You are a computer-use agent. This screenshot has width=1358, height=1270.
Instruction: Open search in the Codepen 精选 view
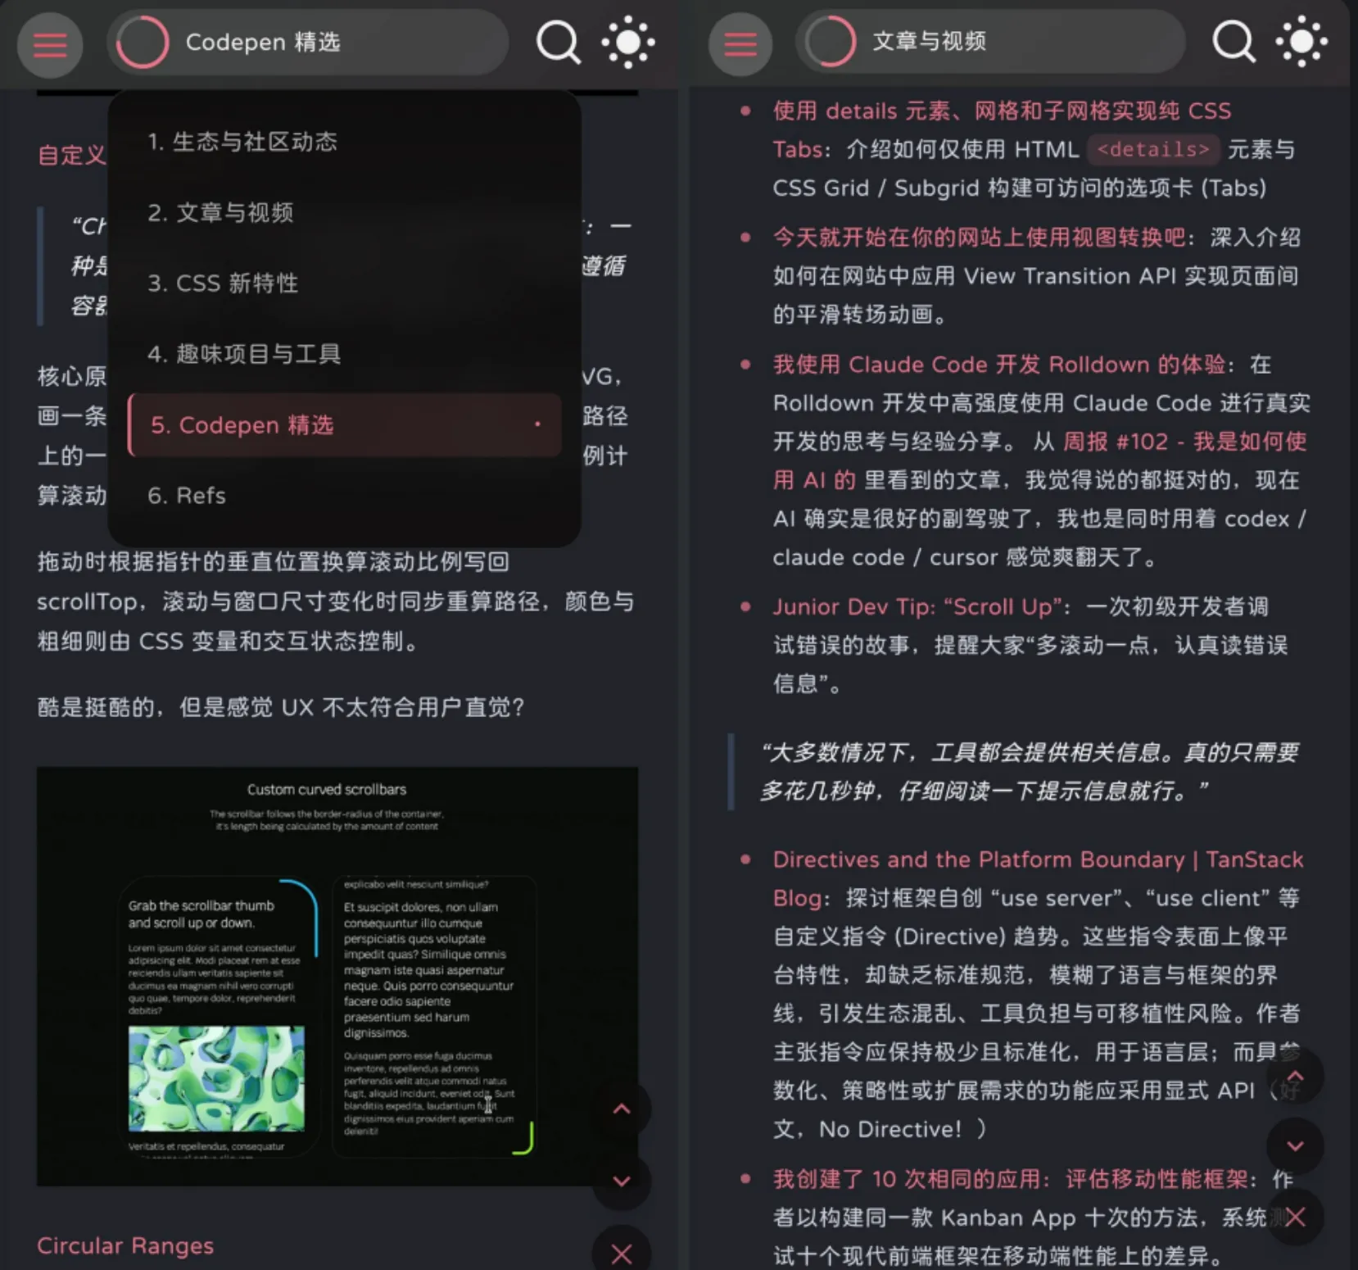[559, 43]
